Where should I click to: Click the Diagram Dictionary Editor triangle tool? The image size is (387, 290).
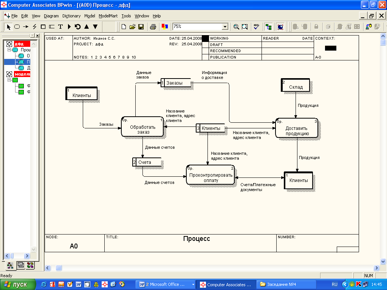coord(69,27)
